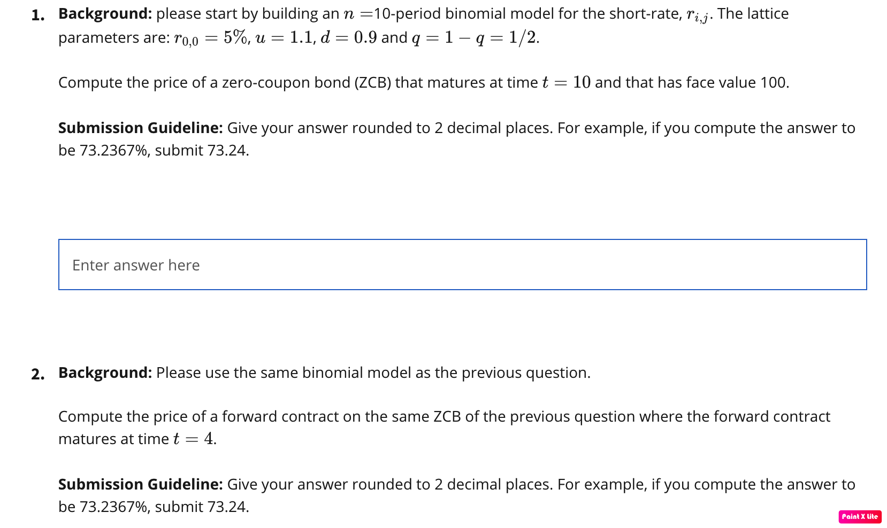Click the Paint X Lite badge
This screenshot has width=887, height=528.
pos(859,516)
